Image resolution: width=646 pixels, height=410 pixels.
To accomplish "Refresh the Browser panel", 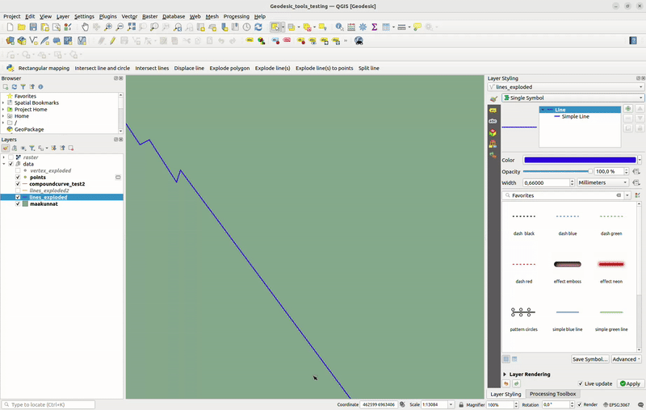I will [15, 87].
